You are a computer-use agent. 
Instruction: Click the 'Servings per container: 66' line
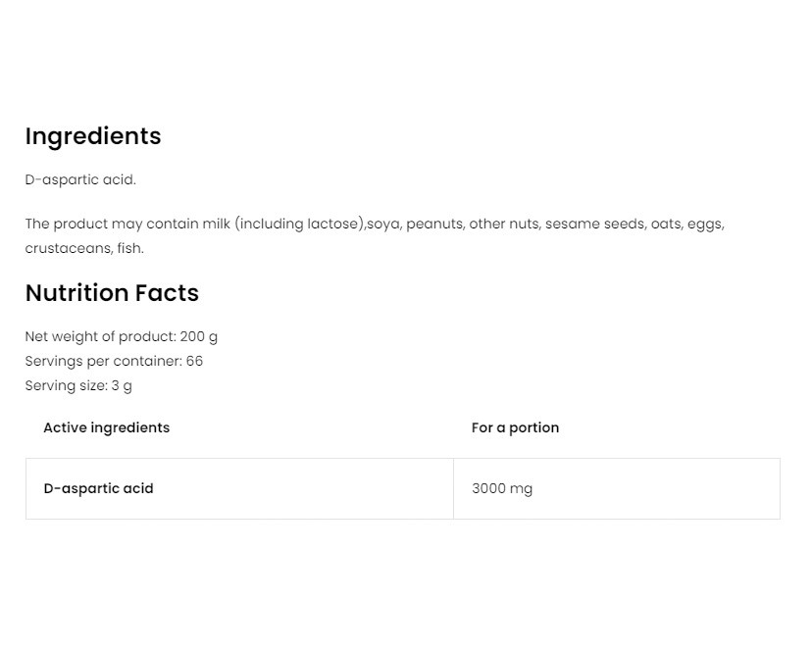(114, 361)
